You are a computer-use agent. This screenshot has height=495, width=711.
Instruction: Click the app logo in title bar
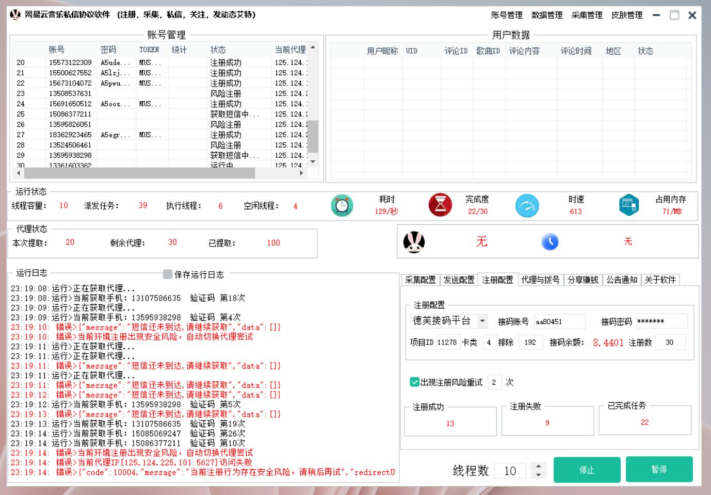(x=15, y=15)
